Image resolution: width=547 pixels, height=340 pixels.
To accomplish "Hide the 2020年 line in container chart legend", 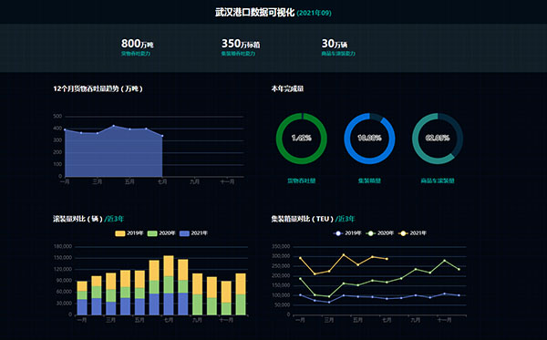I will pos(379,233).
